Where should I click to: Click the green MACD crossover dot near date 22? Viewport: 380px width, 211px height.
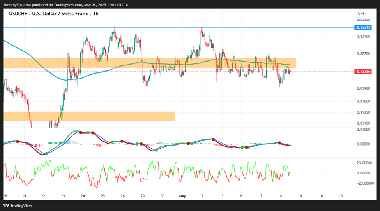tap(46, 154)
